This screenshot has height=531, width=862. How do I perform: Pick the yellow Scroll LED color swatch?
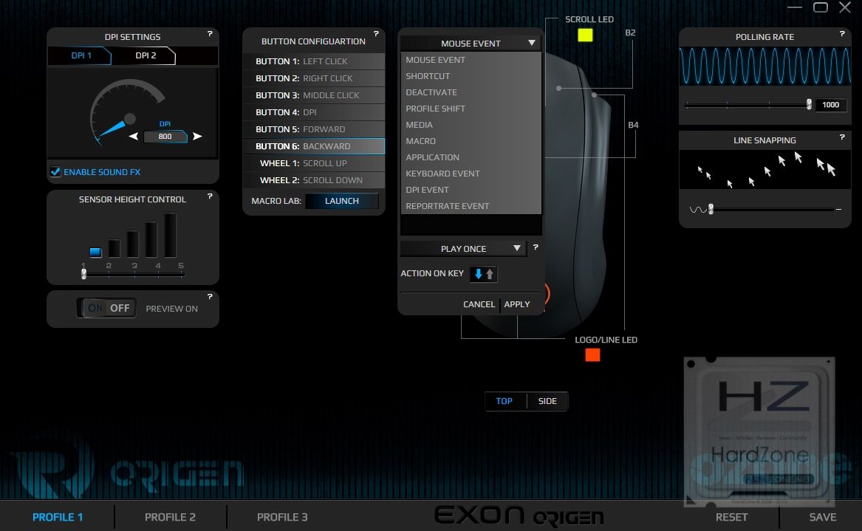[585, 35]
